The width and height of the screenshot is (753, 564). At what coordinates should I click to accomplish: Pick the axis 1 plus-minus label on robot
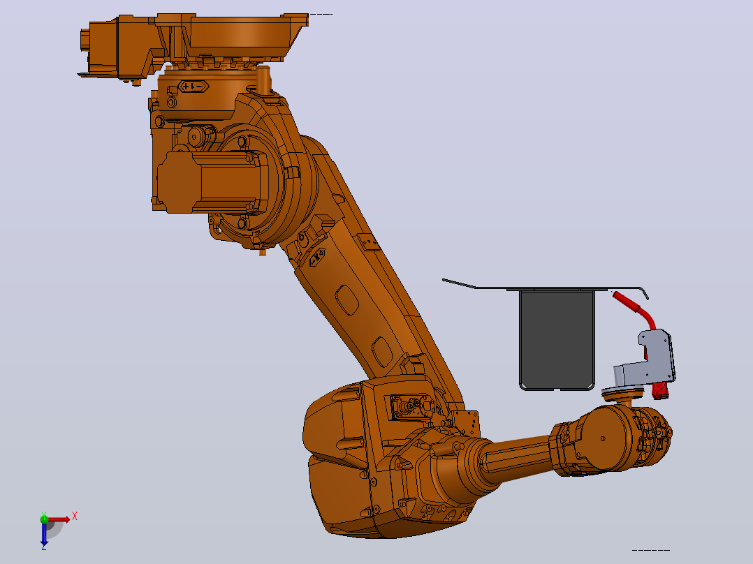193,87
